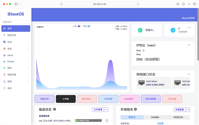Click the page vertical scrollbar

click(x=198, y=34)
